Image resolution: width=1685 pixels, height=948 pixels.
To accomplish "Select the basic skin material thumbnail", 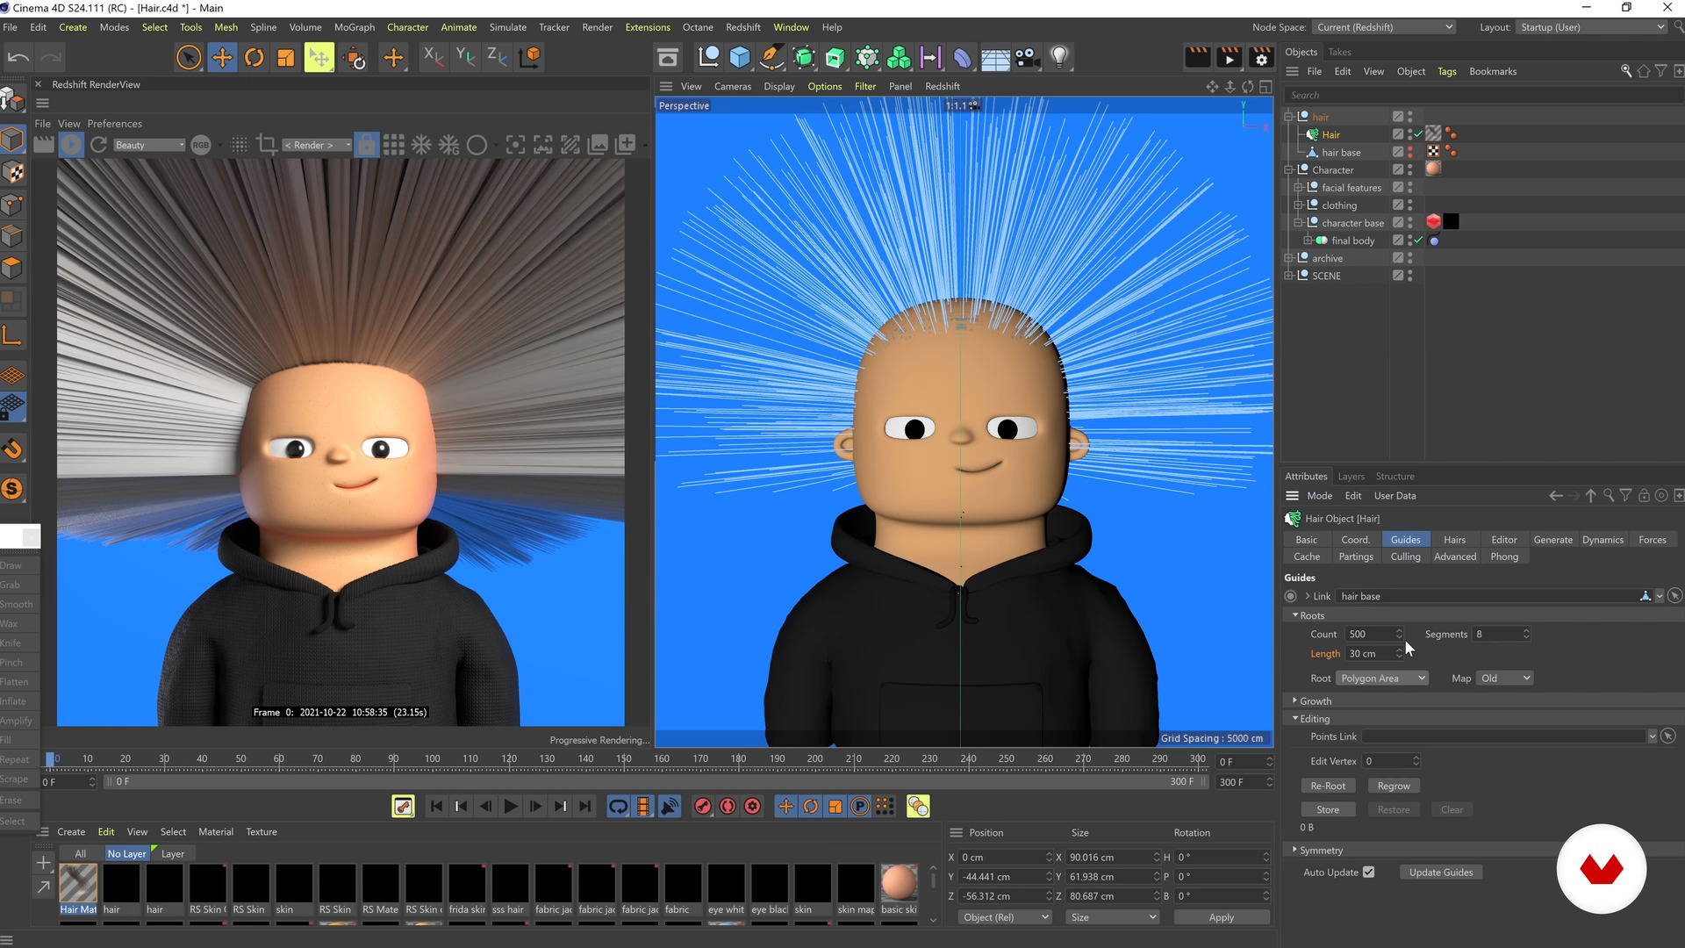I will click(899, 883).
